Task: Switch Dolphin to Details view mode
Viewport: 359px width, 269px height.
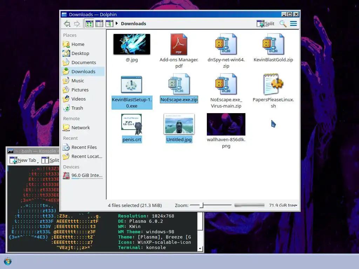Action: click(109, 23)
